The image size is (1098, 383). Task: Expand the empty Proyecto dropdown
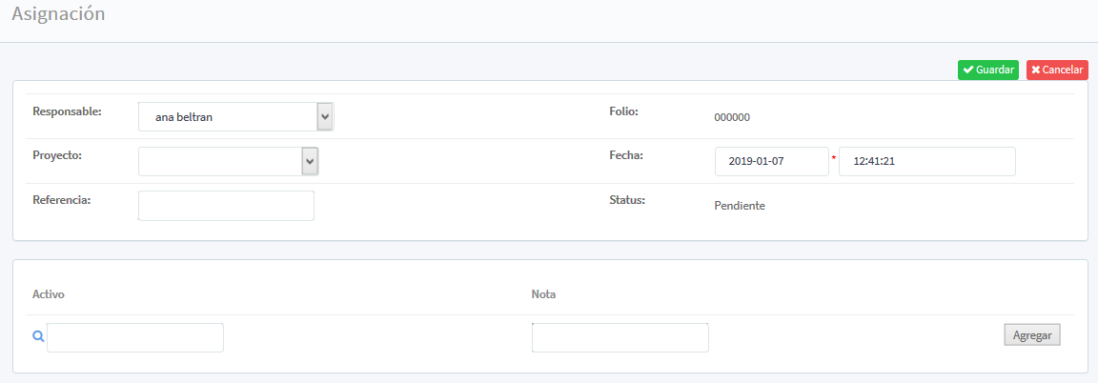(x=228, y=162)
